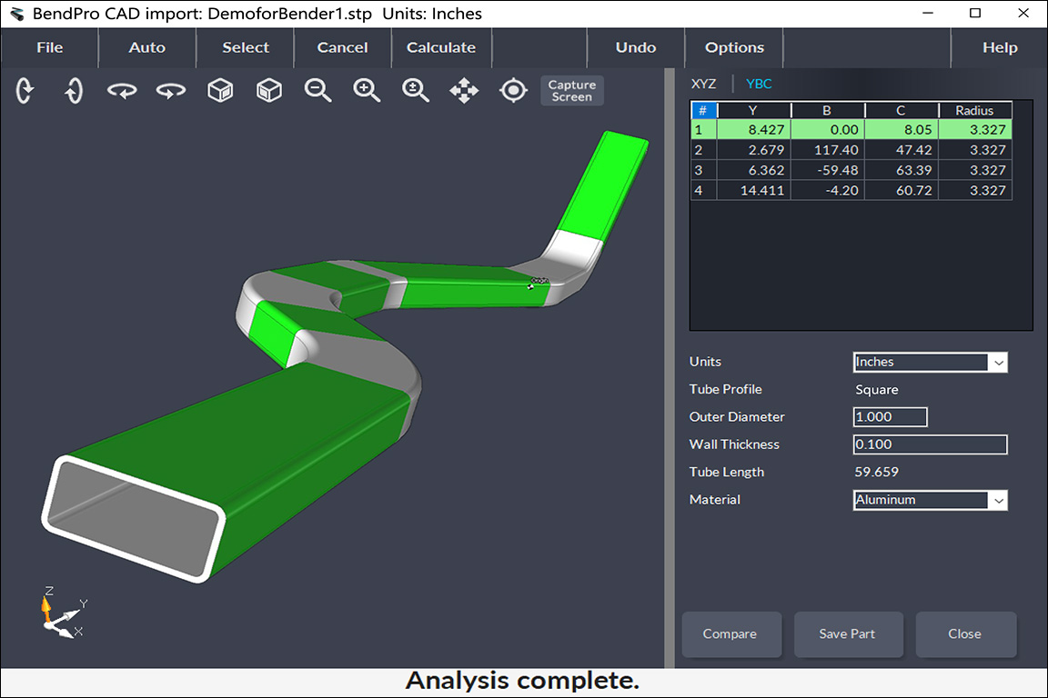This screenshot has height=698, width=1048.
Task: Select the zoom window magnifier tool
Action: [415, 90]
